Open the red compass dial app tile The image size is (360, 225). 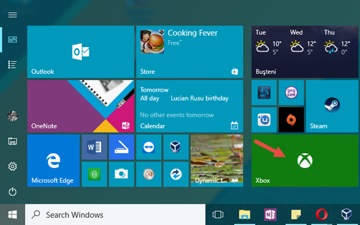click(149, 174)
